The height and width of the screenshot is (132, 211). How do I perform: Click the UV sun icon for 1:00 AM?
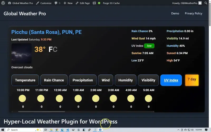coord(78,98)
